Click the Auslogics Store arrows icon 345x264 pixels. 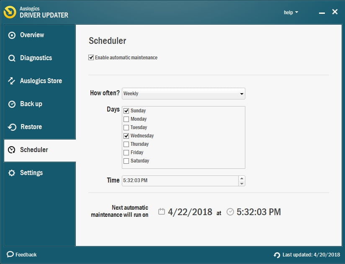click(x=12, y=81)
